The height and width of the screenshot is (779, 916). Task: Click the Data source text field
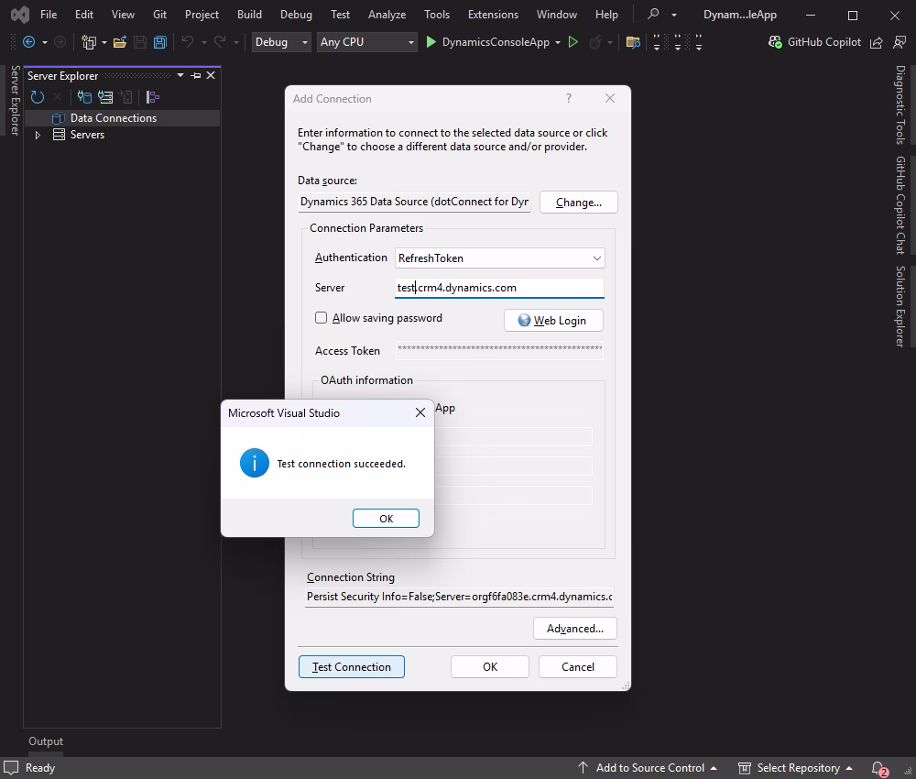414,202
